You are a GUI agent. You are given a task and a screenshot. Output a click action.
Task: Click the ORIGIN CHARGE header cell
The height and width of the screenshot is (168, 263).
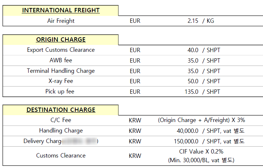pos(61,39)
